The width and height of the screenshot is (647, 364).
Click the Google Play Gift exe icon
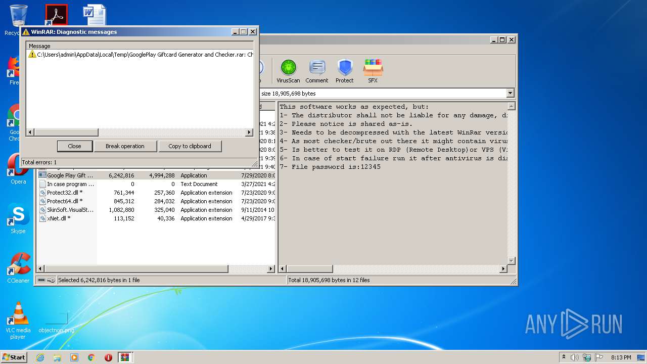(43, 175)
